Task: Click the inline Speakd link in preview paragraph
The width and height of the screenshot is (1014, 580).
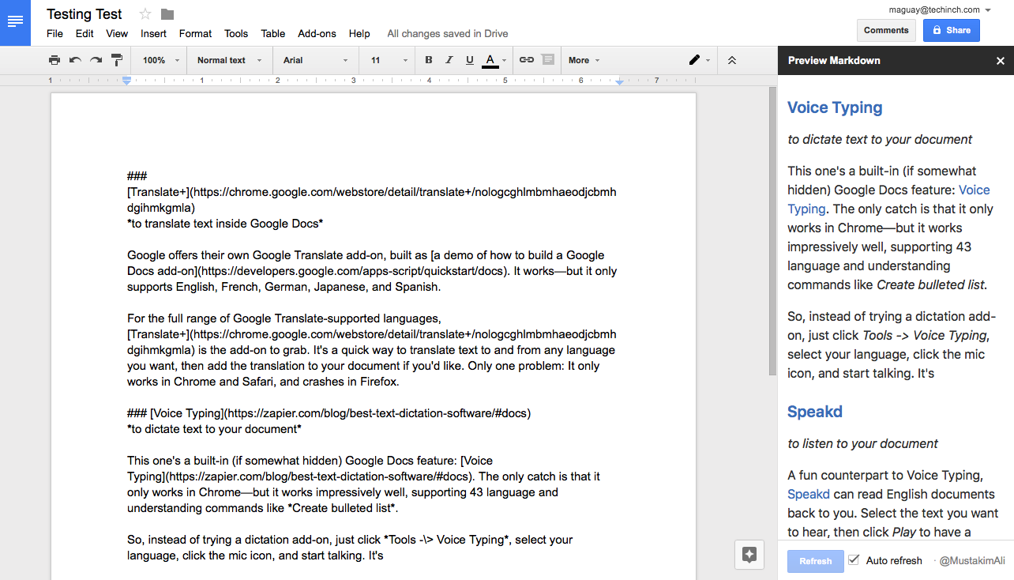Action: click(809, 494)
